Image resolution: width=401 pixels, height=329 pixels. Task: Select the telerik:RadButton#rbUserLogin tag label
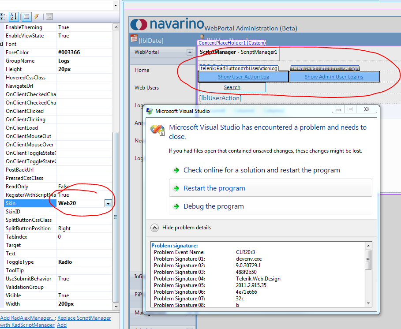325,68
